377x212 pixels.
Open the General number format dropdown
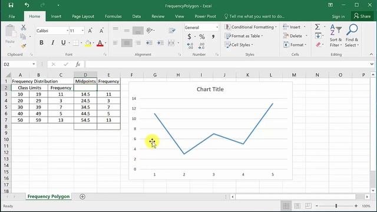(217, 28)
